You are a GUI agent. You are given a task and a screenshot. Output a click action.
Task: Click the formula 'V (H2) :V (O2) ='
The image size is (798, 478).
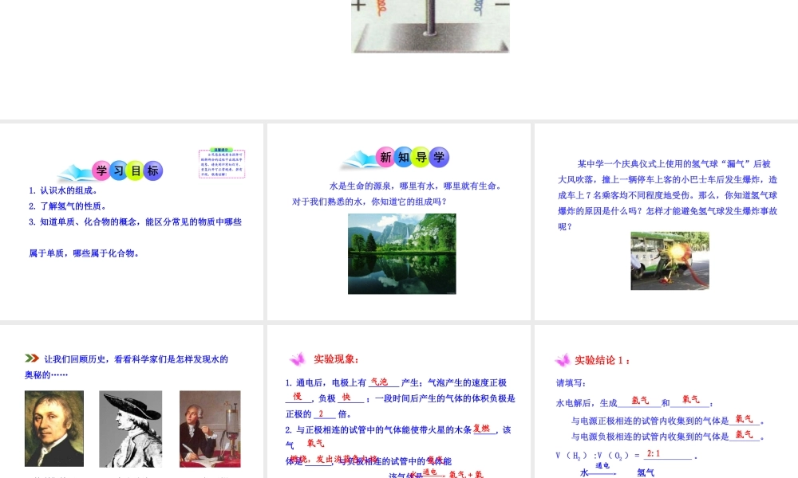pos(598,456)
